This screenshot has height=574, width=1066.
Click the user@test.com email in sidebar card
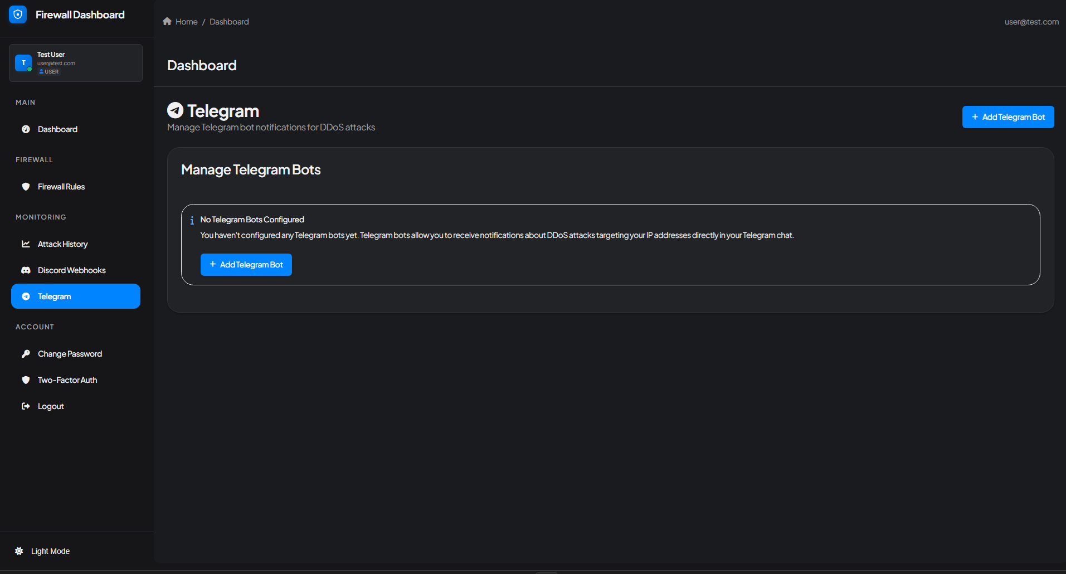coord(56,64)
